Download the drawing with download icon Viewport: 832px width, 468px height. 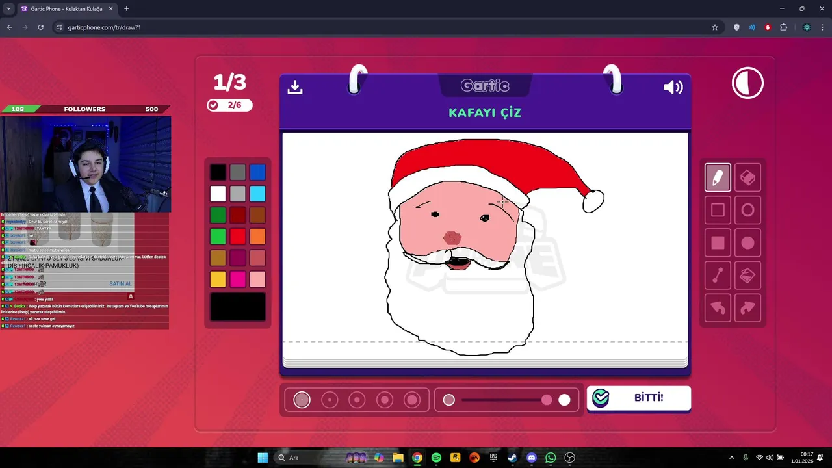[295, 87]
